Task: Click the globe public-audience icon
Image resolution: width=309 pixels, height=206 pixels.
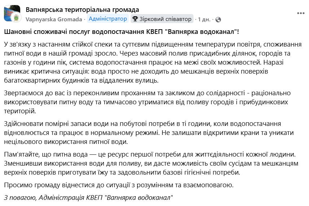Action: (218, 19)
